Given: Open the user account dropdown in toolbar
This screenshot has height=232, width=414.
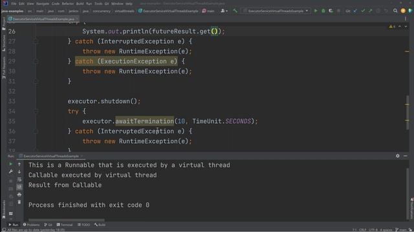Looking at the screenshot, I should 224,11.
